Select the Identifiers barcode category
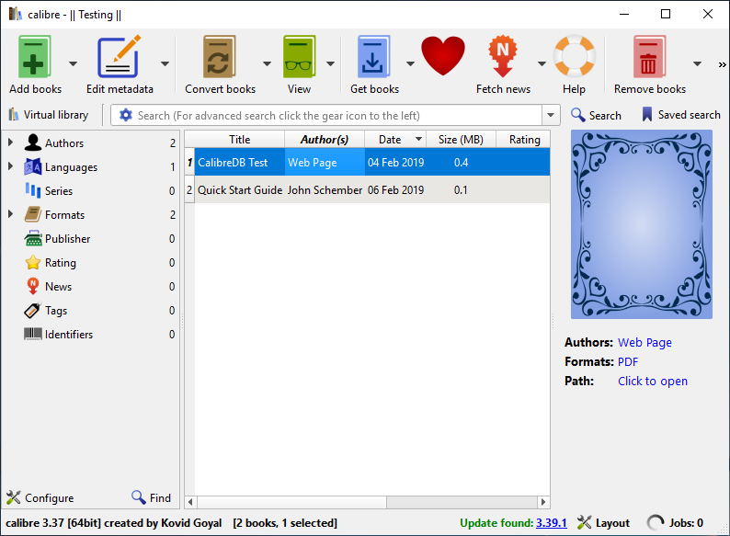 (x=68, y=335)
